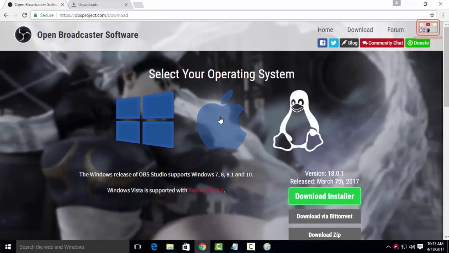Viewport: 449px width, 253px height.
Task: Show hidden system tray icons
Action: 388,247
